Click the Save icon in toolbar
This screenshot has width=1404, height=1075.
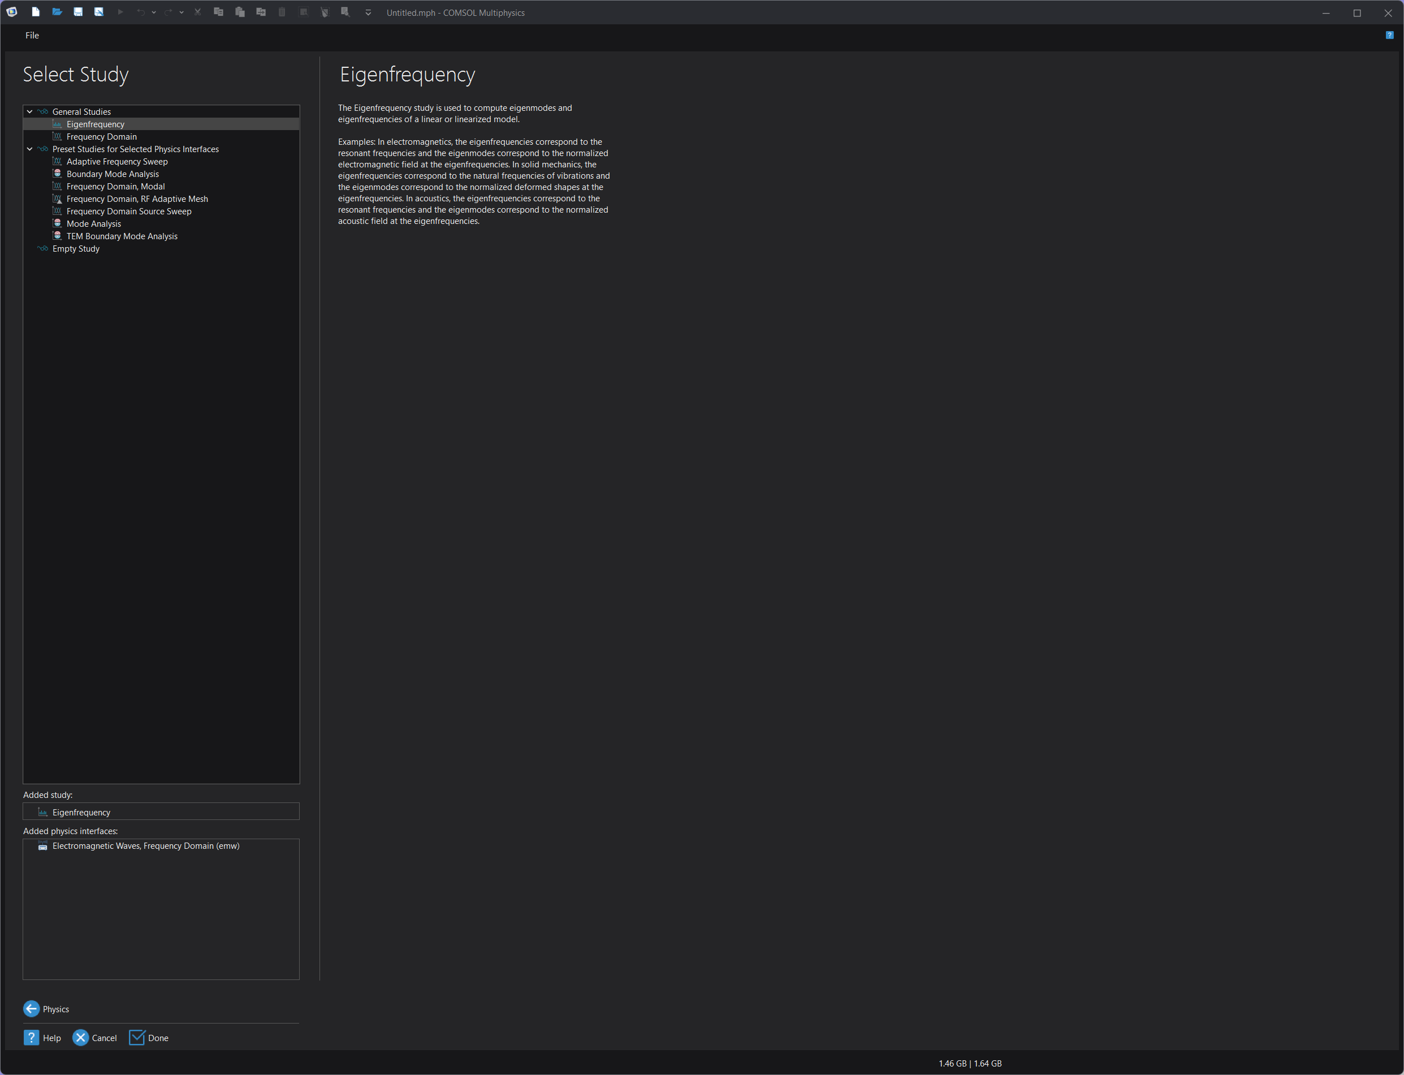[78, 12]
